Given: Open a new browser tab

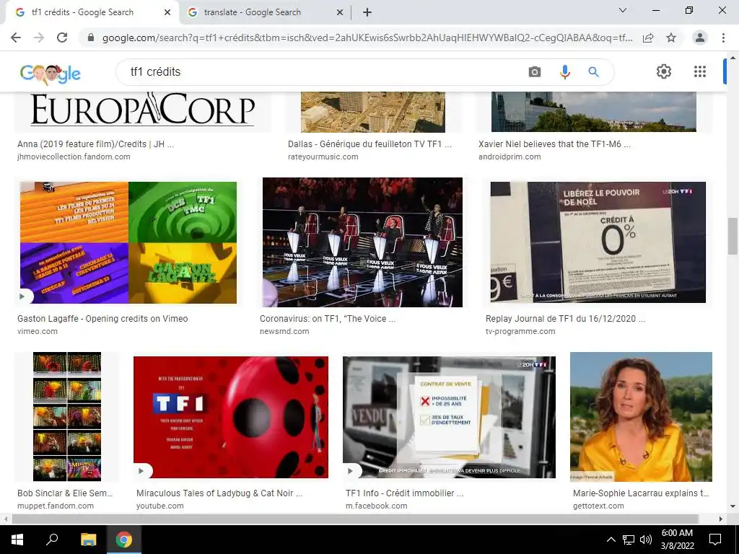Looking at the screenshot, I should coord(367,13).
